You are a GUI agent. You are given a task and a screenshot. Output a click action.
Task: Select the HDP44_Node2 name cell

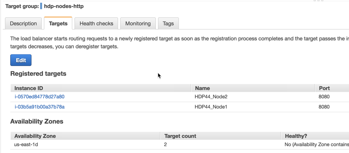(211, 97)
